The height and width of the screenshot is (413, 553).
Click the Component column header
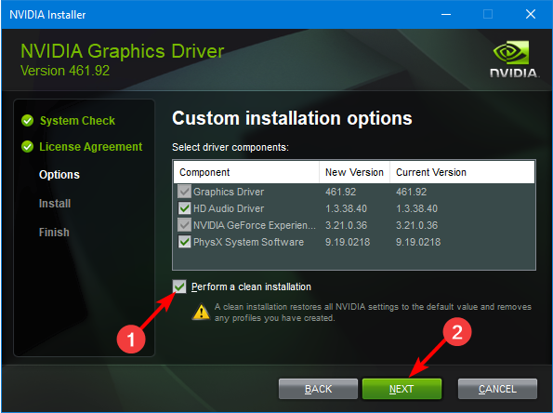click(x=246, y=172)
